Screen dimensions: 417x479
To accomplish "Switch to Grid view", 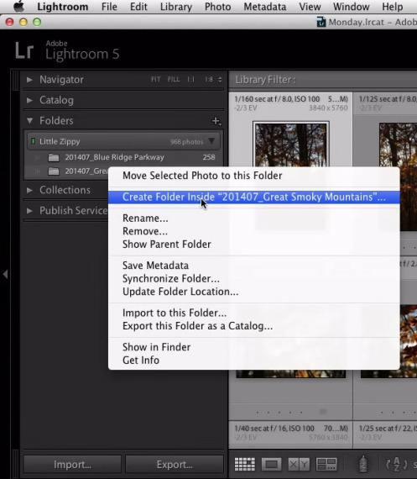I will pos(245,465).
